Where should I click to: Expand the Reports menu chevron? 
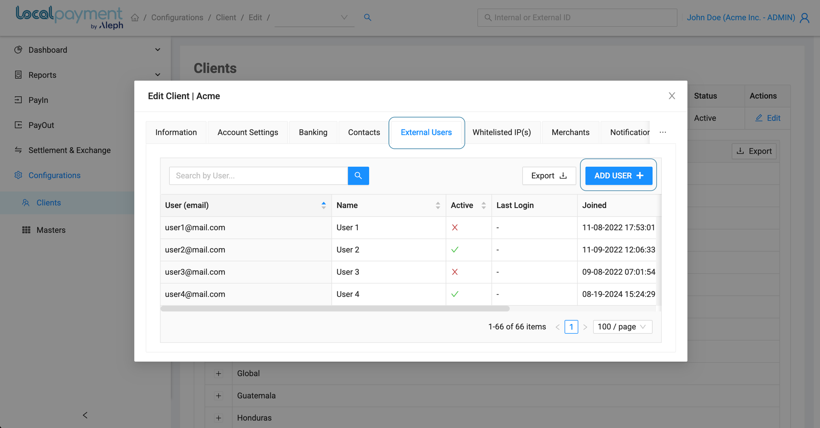(158, 75)
